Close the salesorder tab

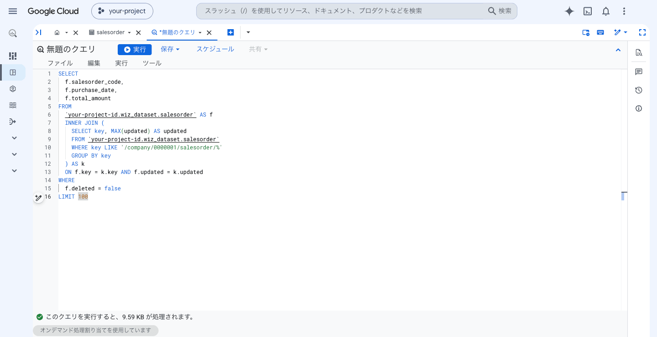click(x=138, y=33)
